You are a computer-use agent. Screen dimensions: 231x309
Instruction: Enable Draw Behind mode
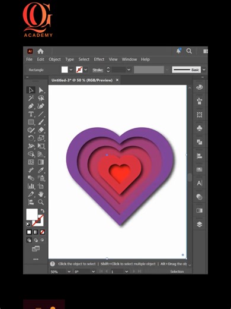pyautogui.click(x=36, y=240)
